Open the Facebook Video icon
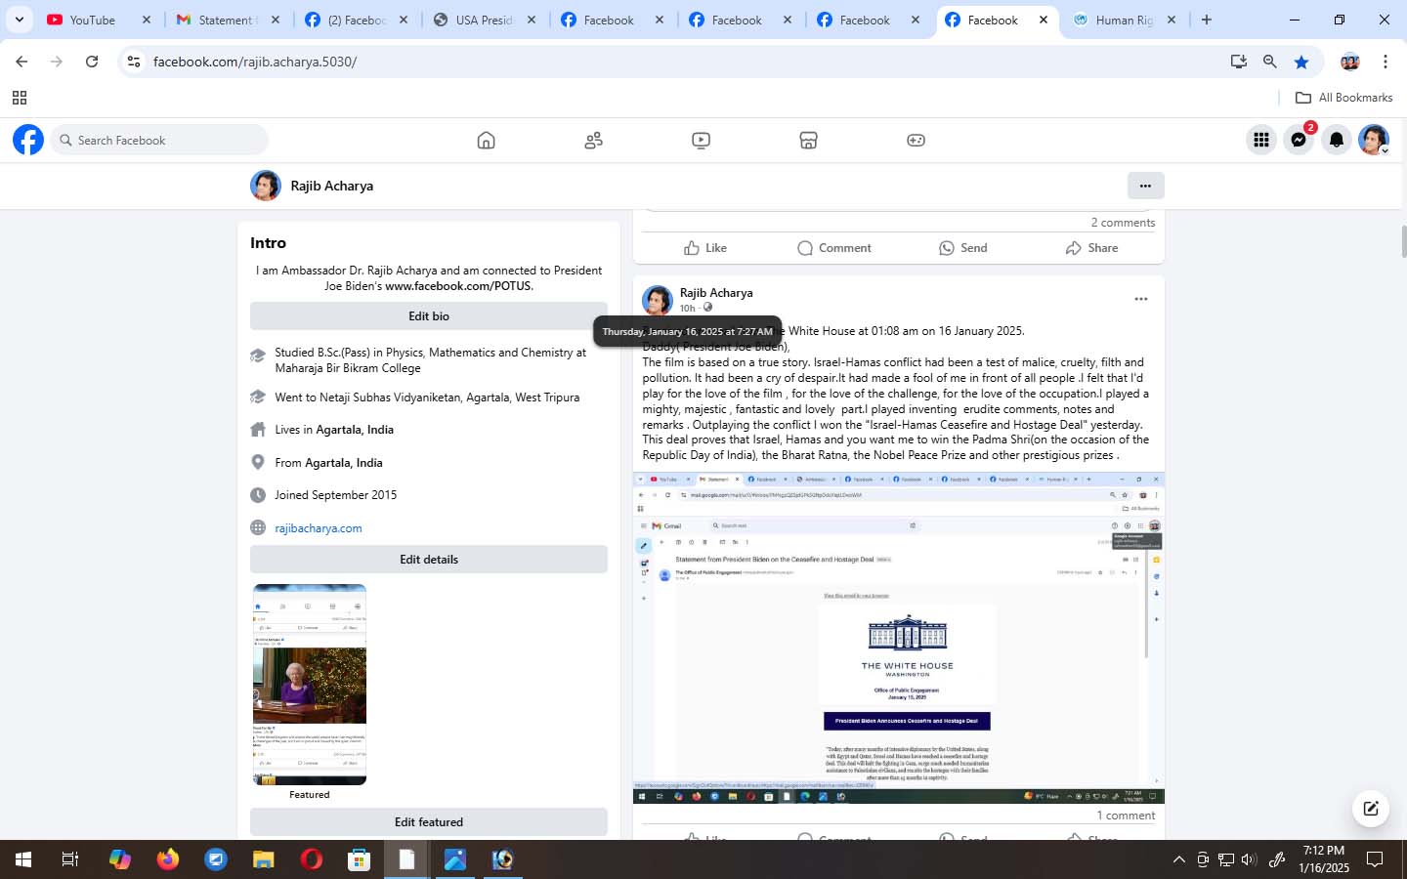1407x879 pixels. coord(701,140)
